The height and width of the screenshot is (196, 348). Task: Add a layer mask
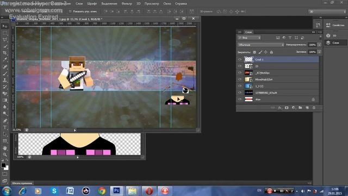287,108
